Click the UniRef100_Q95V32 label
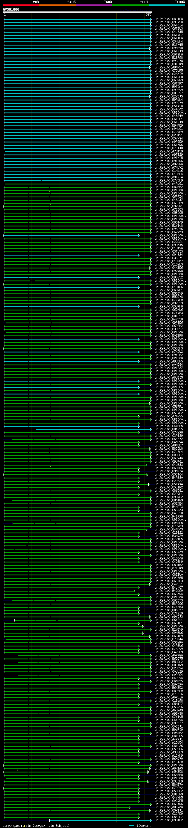The height and width of the screenshot is (828, 188). coord(169,277)
